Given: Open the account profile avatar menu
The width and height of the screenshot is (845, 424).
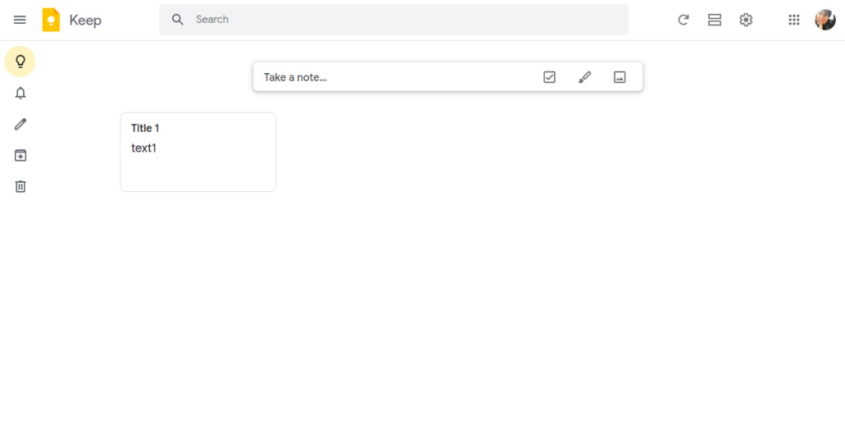Looking at the screenshot, I should pos(825,20).
